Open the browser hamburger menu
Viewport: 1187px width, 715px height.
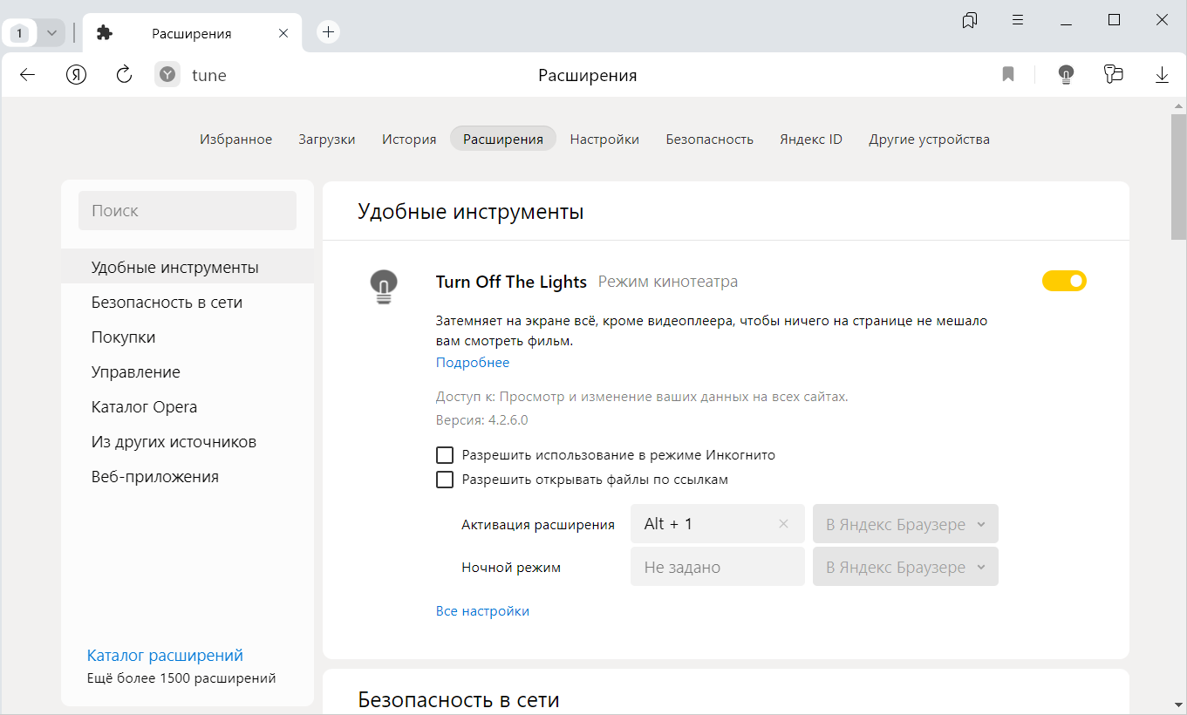pos(1018,20)
